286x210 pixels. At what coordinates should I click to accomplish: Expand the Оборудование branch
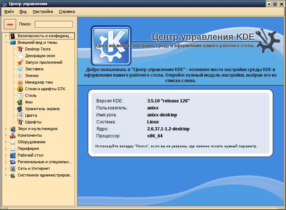6,142
